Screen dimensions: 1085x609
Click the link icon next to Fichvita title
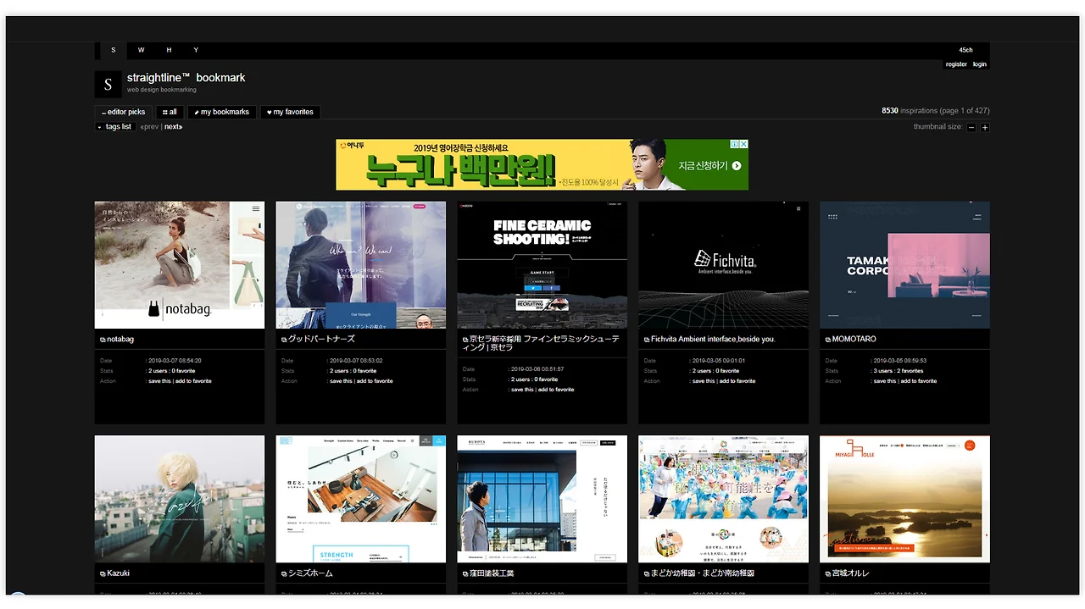pos(647,340)
